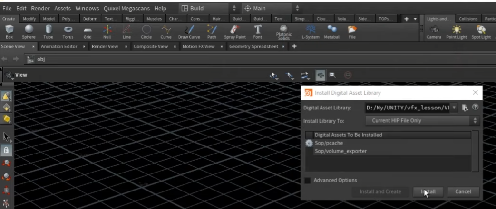Select the Sphere shelf tool
496x209 pixels.
pyautogui.click(x=29, y=32)
